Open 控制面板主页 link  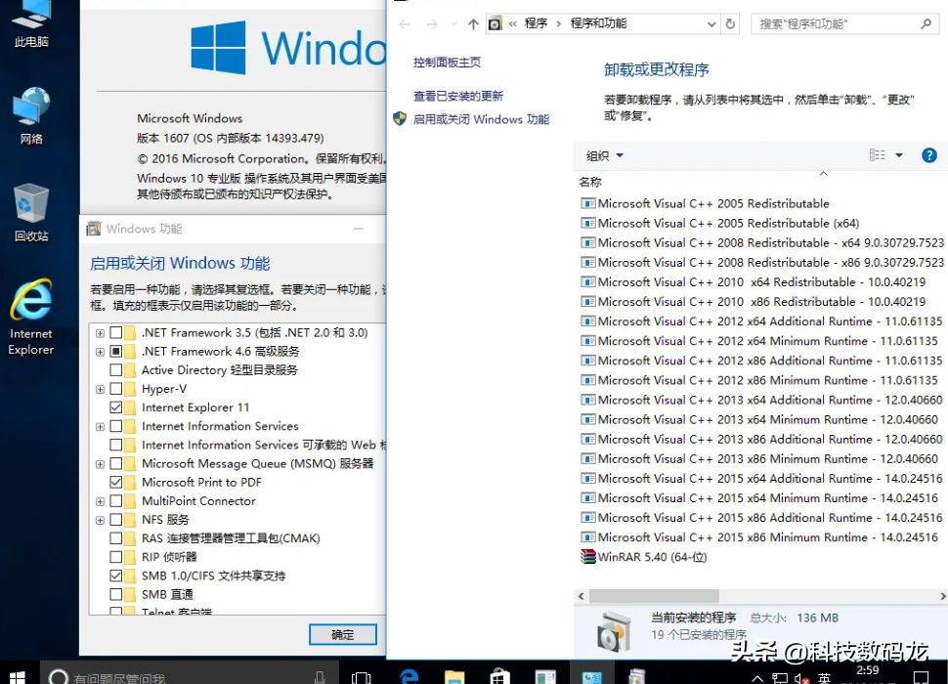447,63
